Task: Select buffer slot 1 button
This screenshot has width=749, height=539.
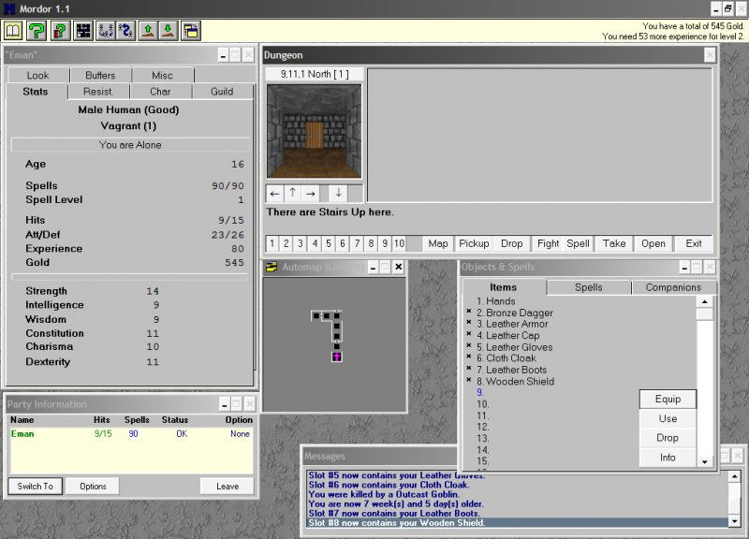Action: click(x=272, y=243)
